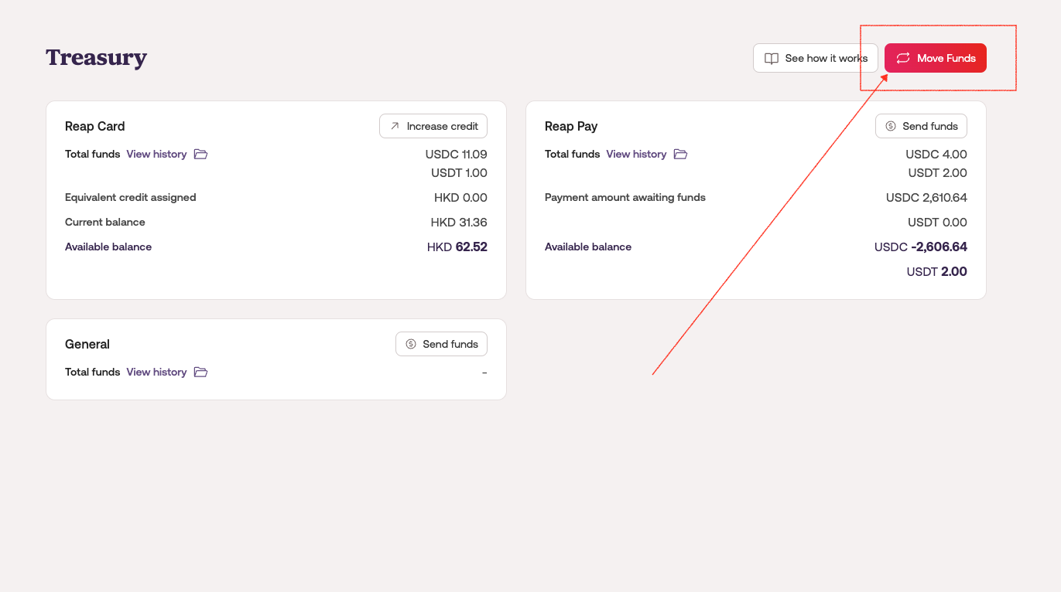Click the book icon beside See how it works
Image resolution: width=1061 pixels, height=592 pixels.
point(771,59)
